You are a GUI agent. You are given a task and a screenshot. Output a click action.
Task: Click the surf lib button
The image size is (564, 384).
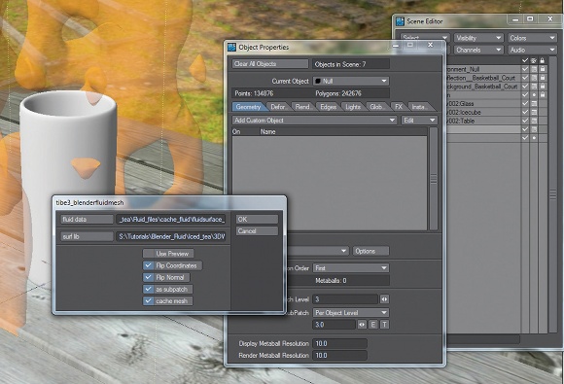87,236
